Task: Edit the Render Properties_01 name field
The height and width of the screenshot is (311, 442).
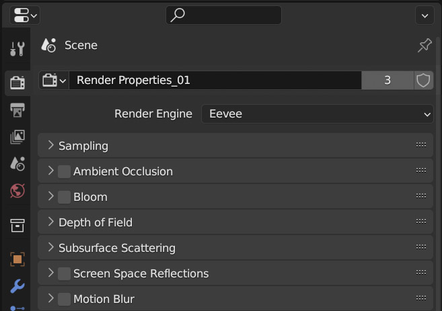Action: pyautogui.click(x=215, y=81)
